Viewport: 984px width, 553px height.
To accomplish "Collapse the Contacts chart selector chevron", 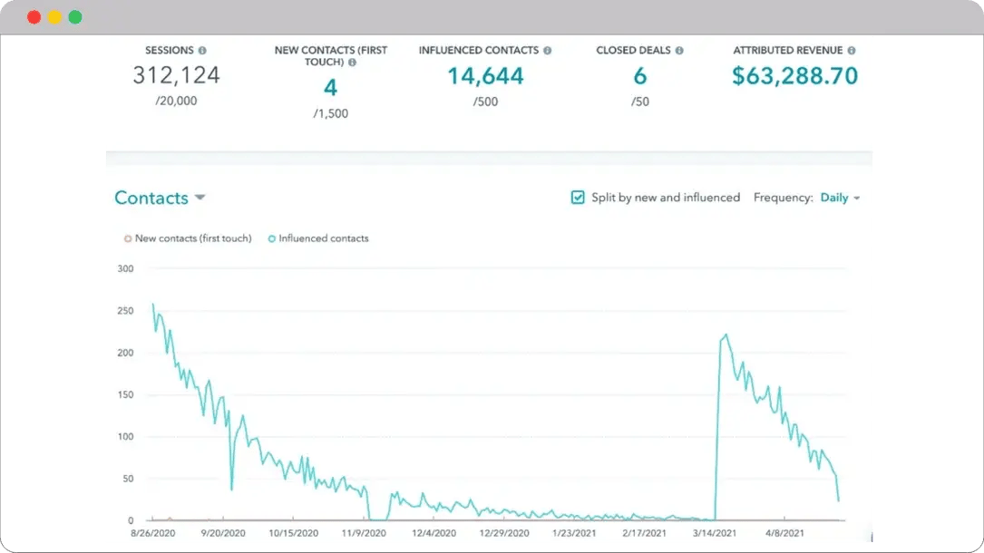I will coord(200,198).
